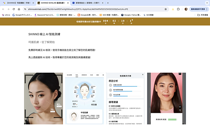The image size is (210, 131).
Task: Open the Extensions puzzle menu
Action: click(x=178, y=9)
